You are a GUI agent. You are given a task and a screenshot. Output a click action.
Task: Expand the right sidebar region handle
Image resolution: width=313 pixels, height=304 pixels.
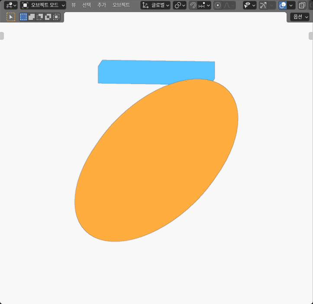pos(311,36)
